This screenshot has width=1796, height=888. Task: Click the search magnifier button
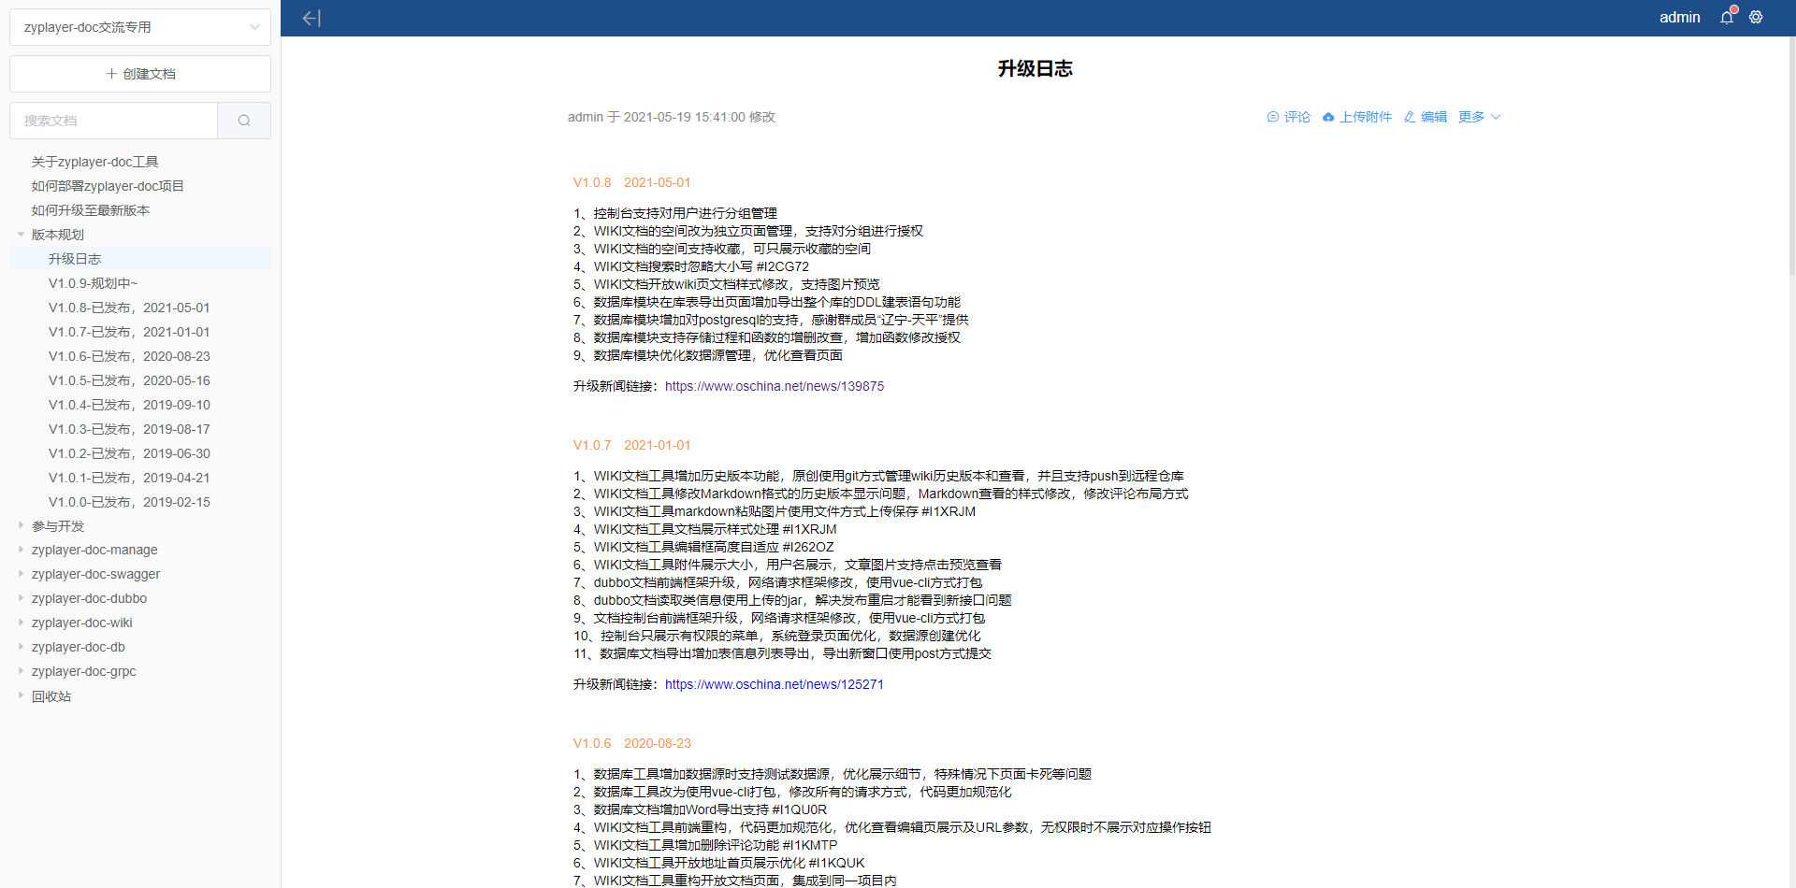[x=244, y=121]
